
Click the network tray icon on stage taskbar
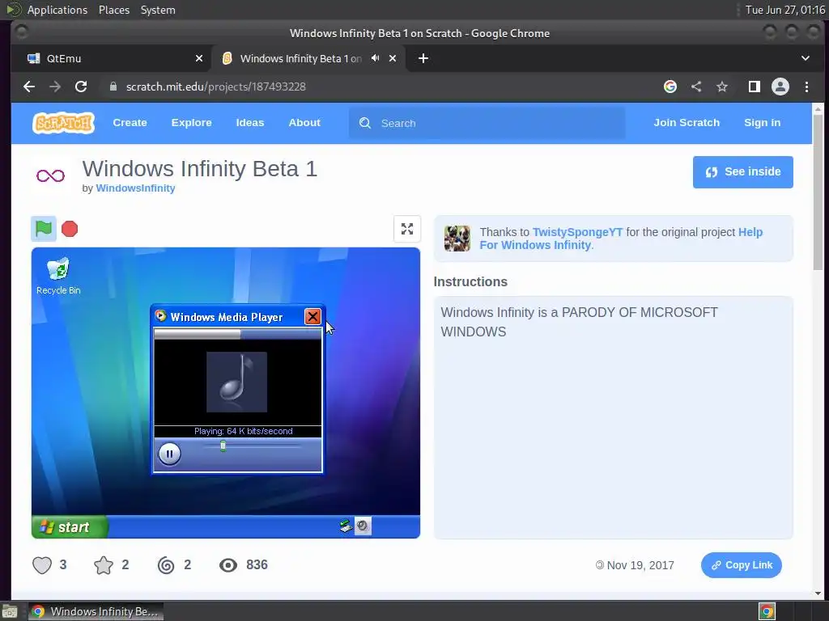346,526
